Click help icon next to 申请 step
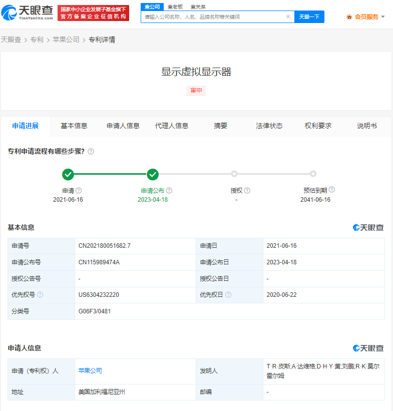 click(79, 191)
